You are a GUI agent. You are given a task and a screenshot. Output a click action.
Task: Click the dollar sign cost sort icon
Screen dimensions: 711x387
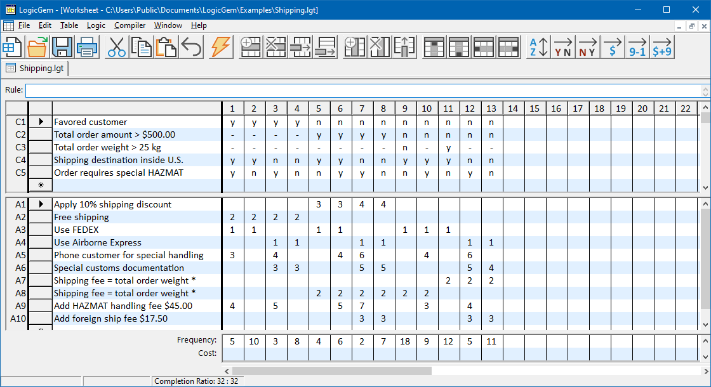pos(612,47)
